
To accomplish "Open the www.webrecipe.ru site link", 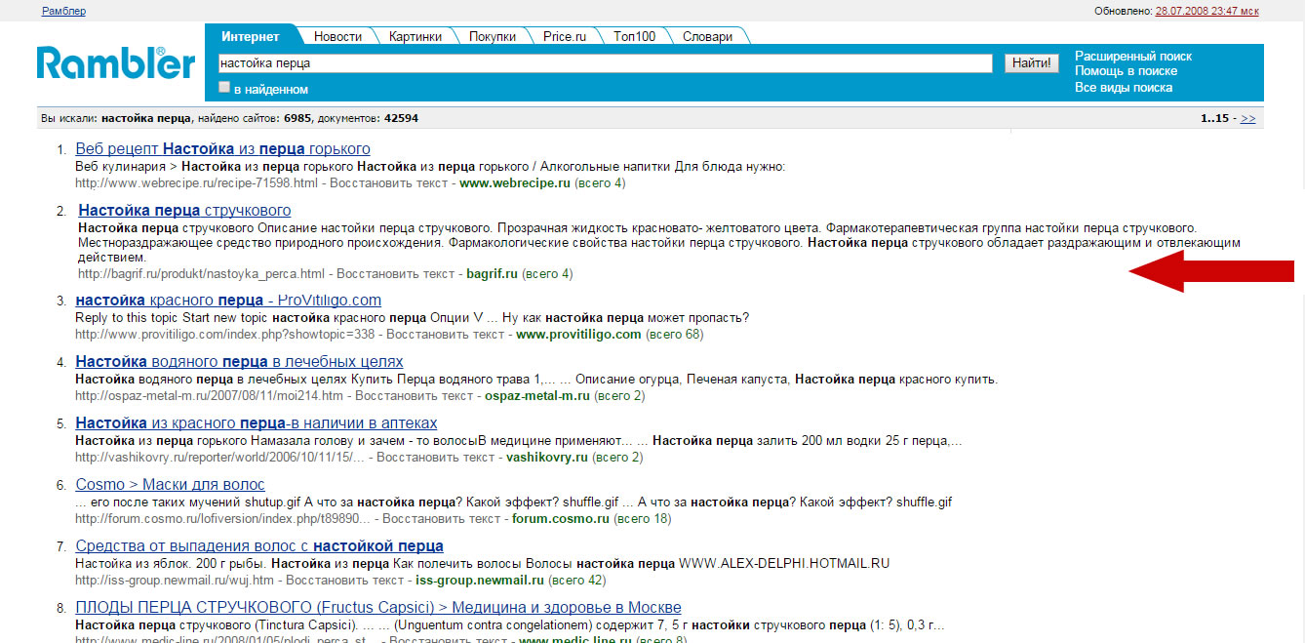I will (514, 182).
